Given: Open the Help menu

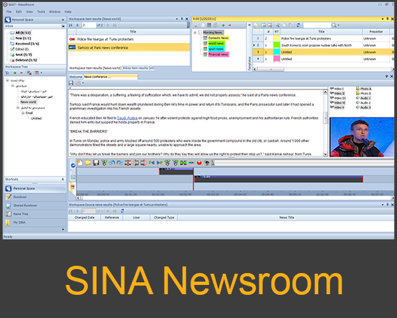Looking at the screenshot, I should pos(68,12).
